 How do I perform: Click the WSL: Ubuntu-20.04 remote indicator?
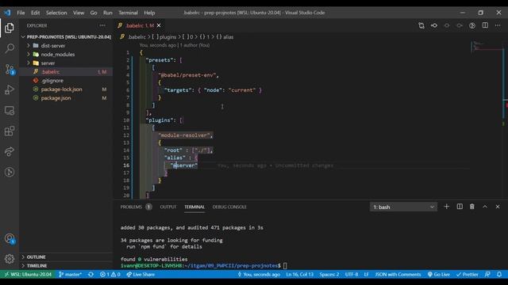pyautogui.click(x=28, y=275)
